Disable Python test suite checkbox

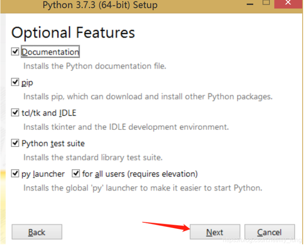[x=15, y=143]
